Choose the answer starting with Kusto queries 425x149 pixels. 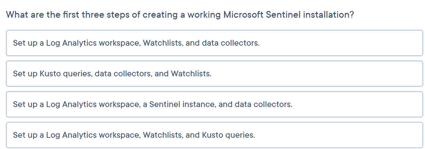pyautogui.click(x=215, y=74)
